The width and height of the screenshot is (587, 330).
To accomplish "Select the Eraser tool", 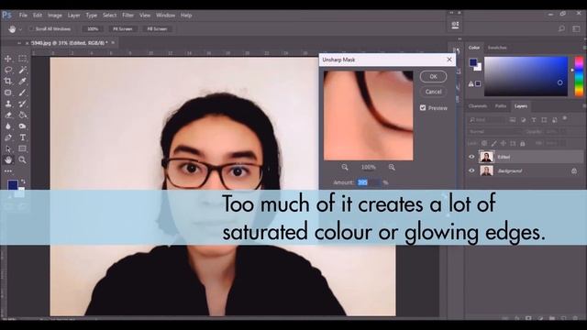I will click(x=8, y=115).
